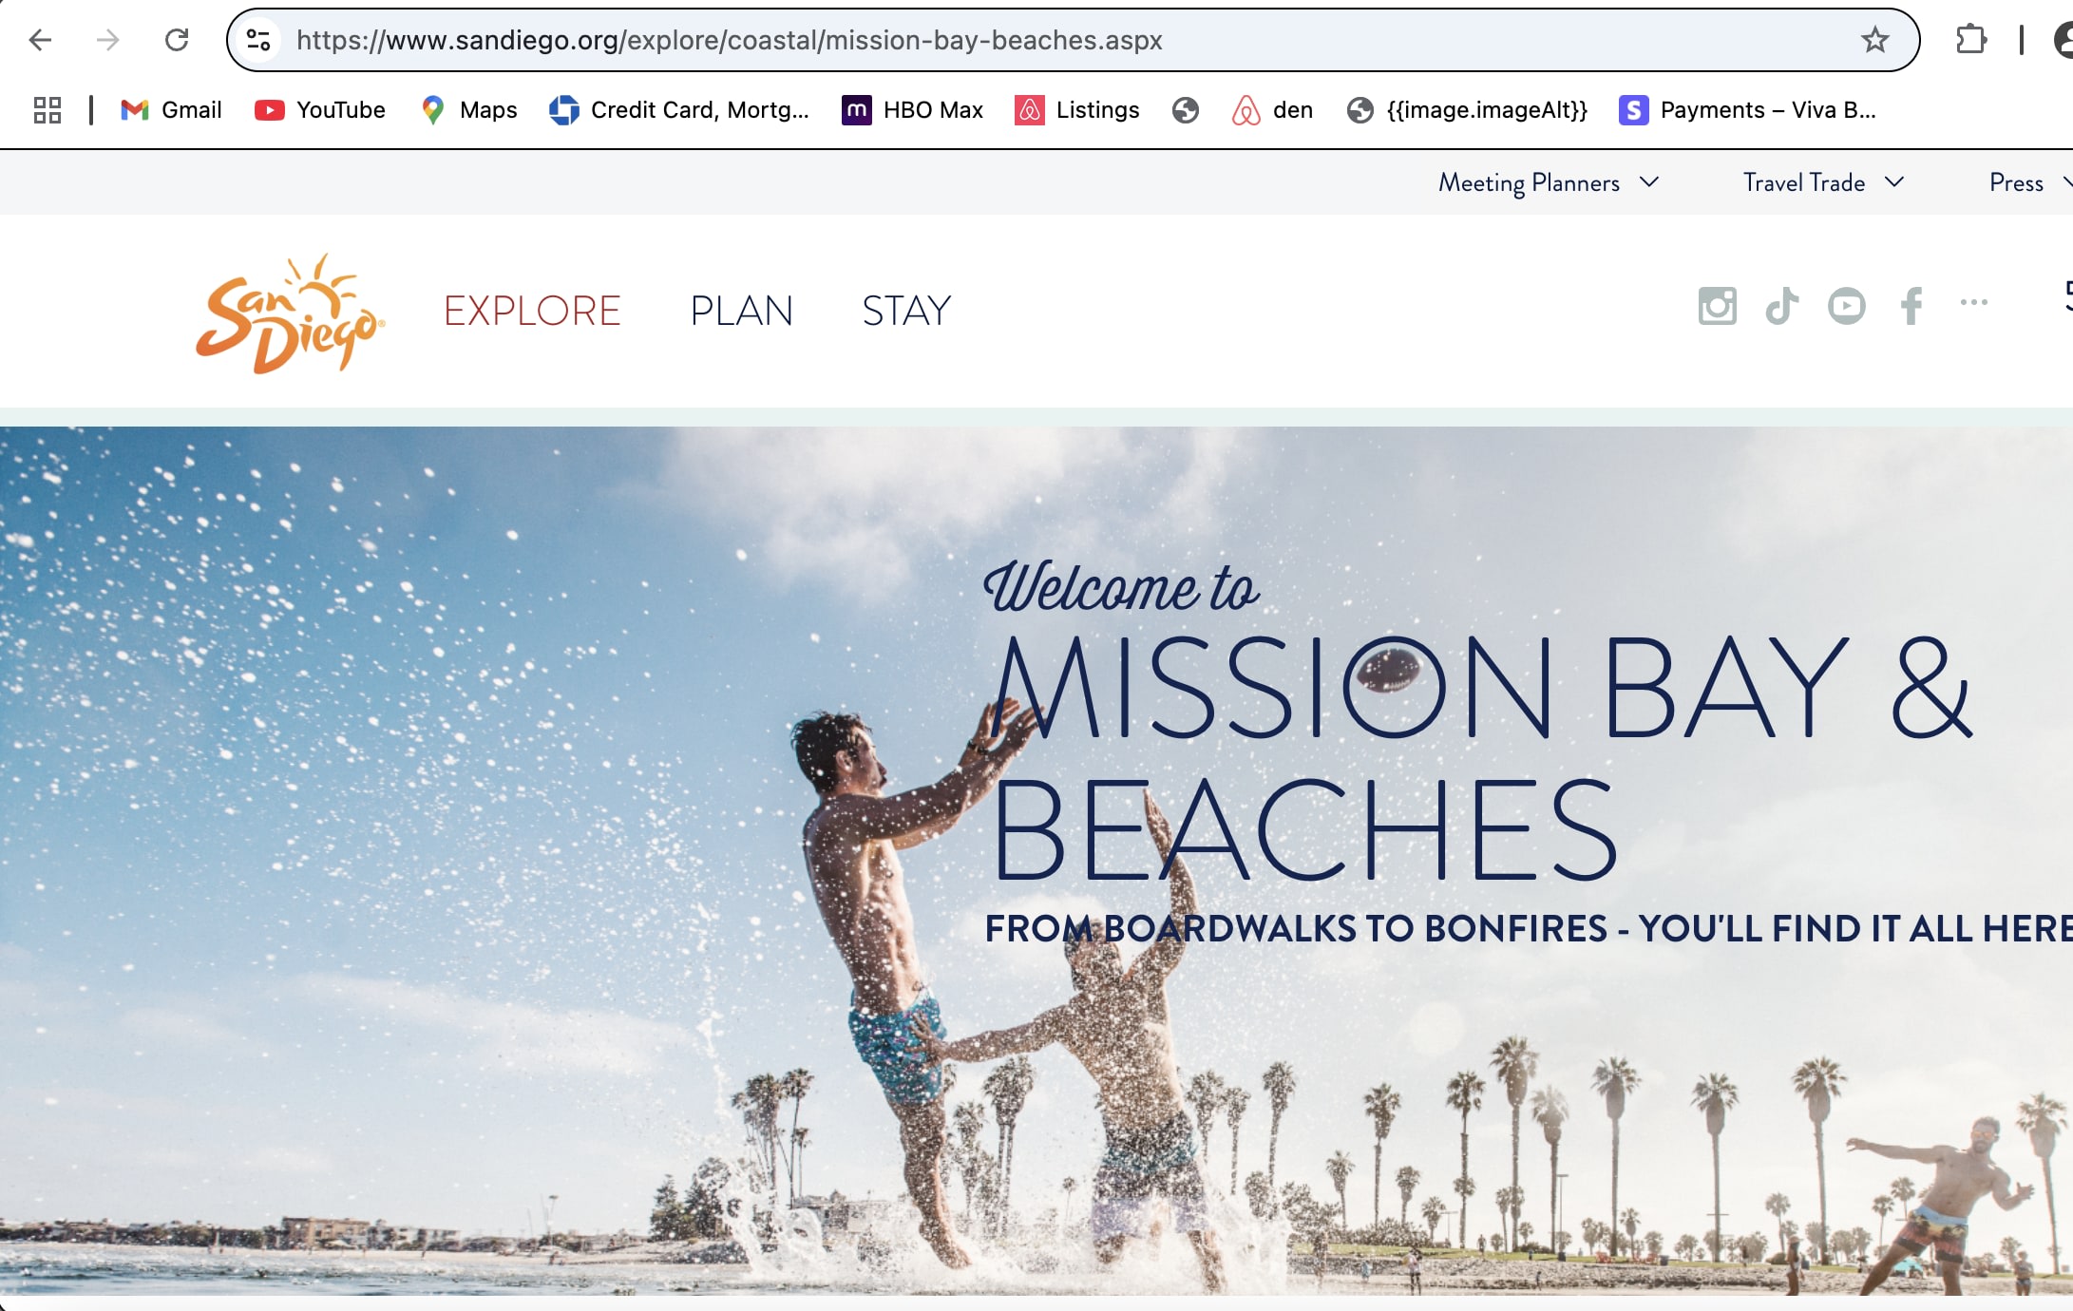Open the YouTube social icon in header
The width and height of the screenshot is (2073, 1311).
1846,306
